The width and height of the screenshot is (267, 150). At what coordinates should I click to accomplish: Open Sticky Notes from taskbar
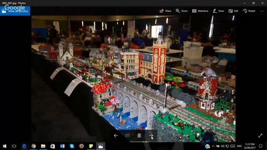(91, 146)
